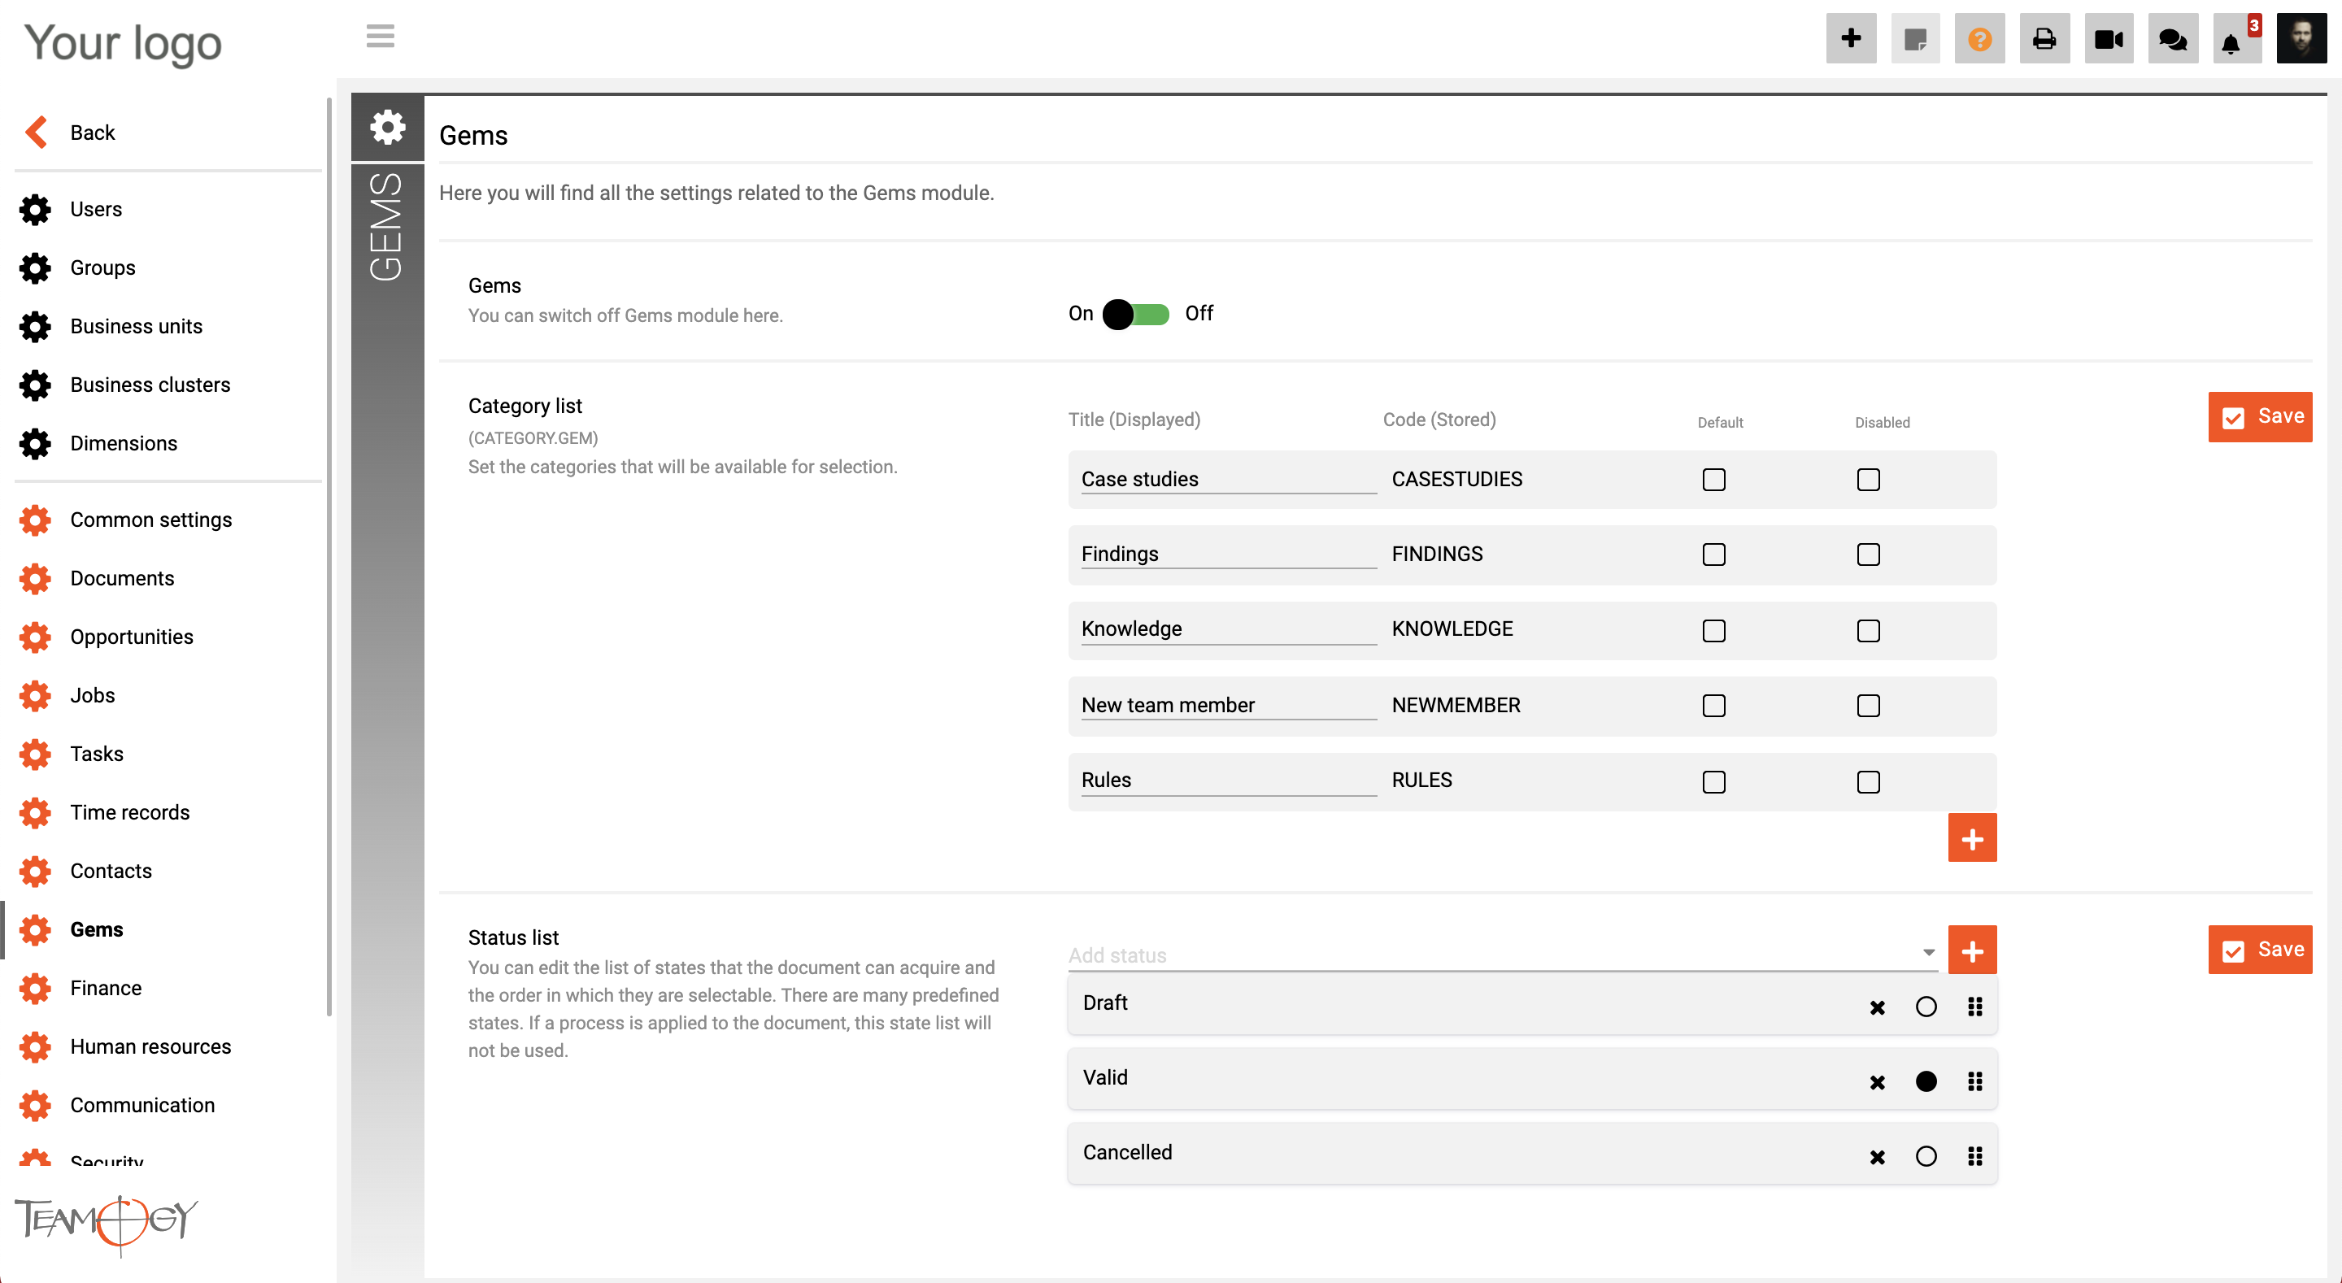Viewport: 2342px width, 1283px height.
Task: Toggle the Gems module On/Off switch
Action: (x=1135, y=314)
